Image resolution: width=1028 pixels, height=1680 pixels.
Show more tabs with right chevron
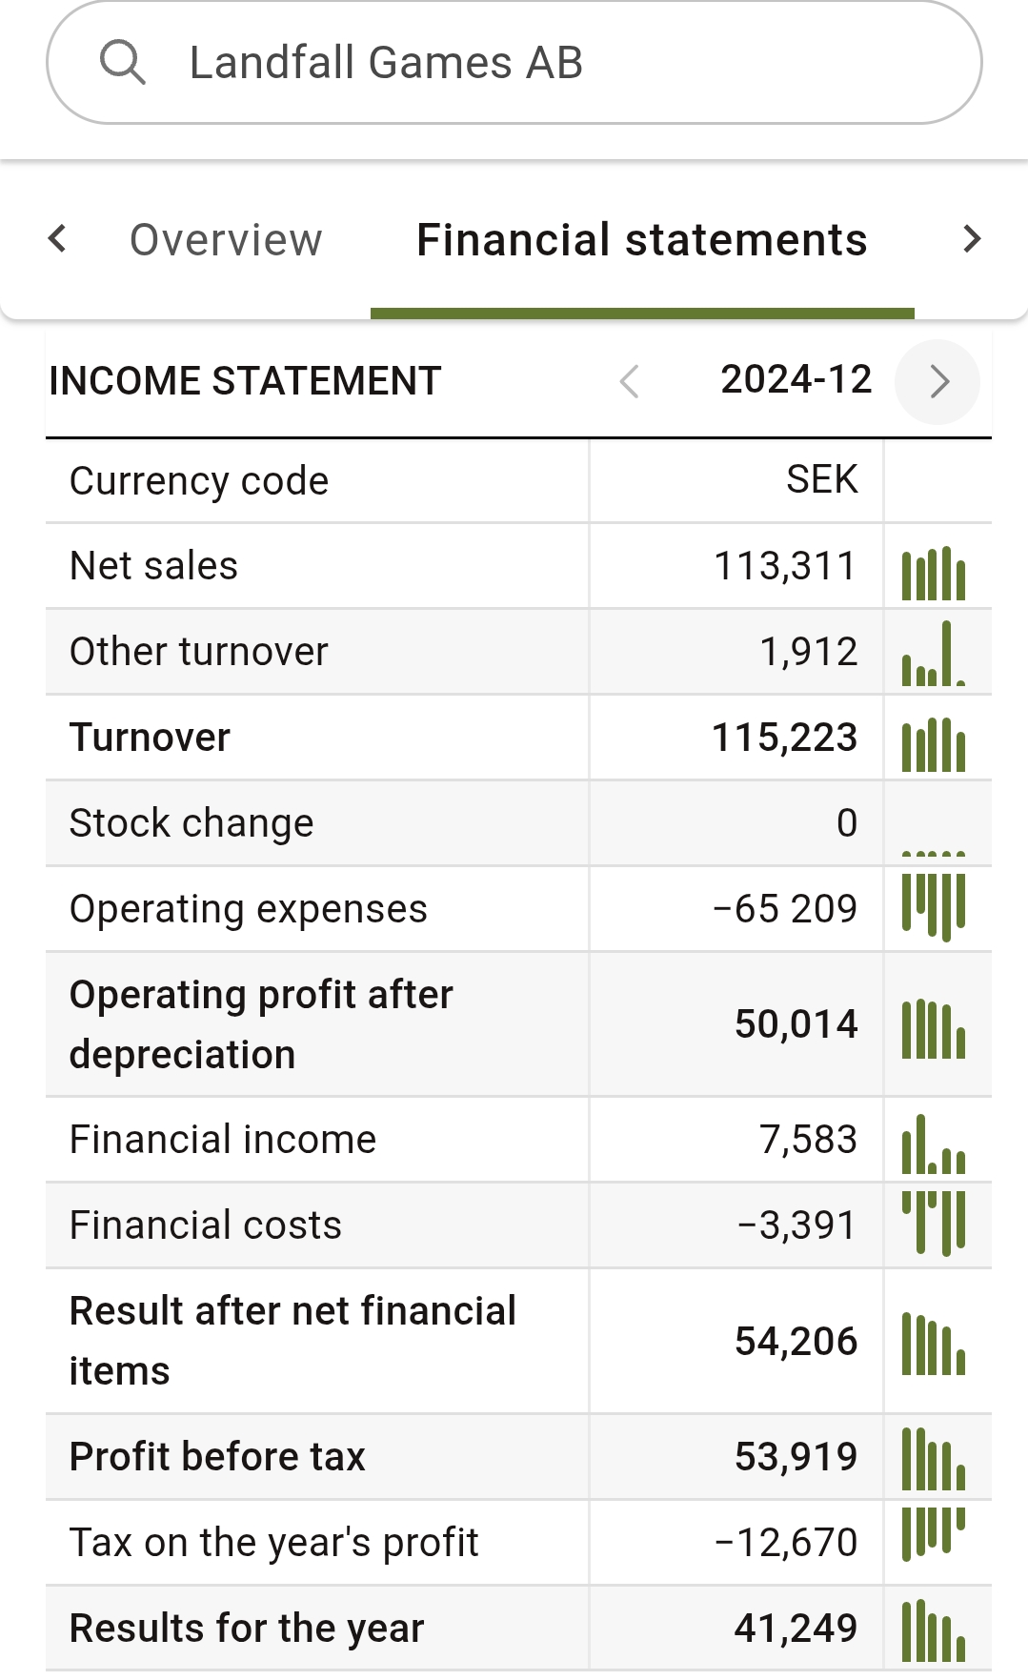971,238
